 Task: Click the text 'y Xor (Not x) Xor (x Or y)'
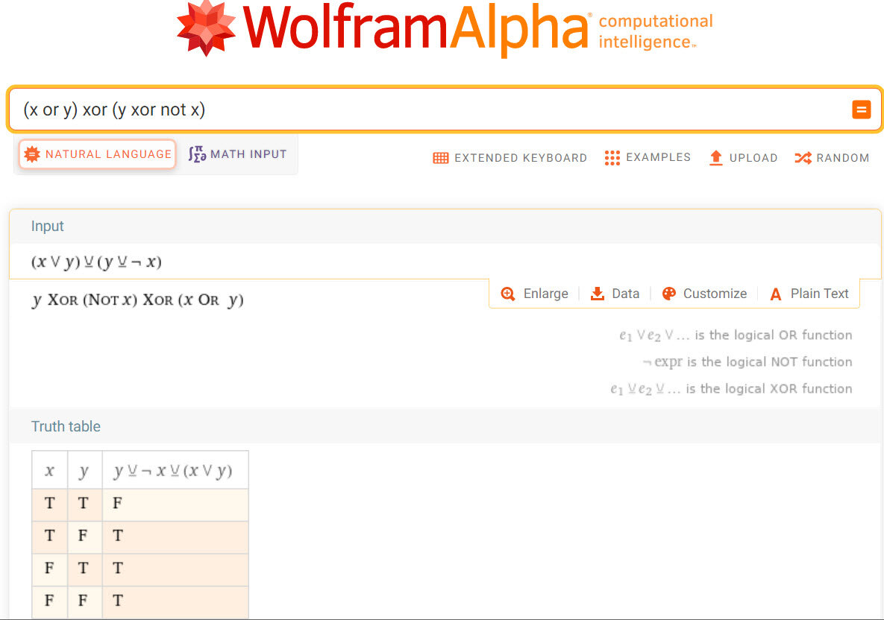click(x=137, y=300)
